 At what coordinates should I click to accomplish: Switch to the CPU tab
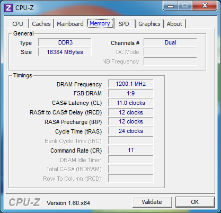click(x=17, y=24)
